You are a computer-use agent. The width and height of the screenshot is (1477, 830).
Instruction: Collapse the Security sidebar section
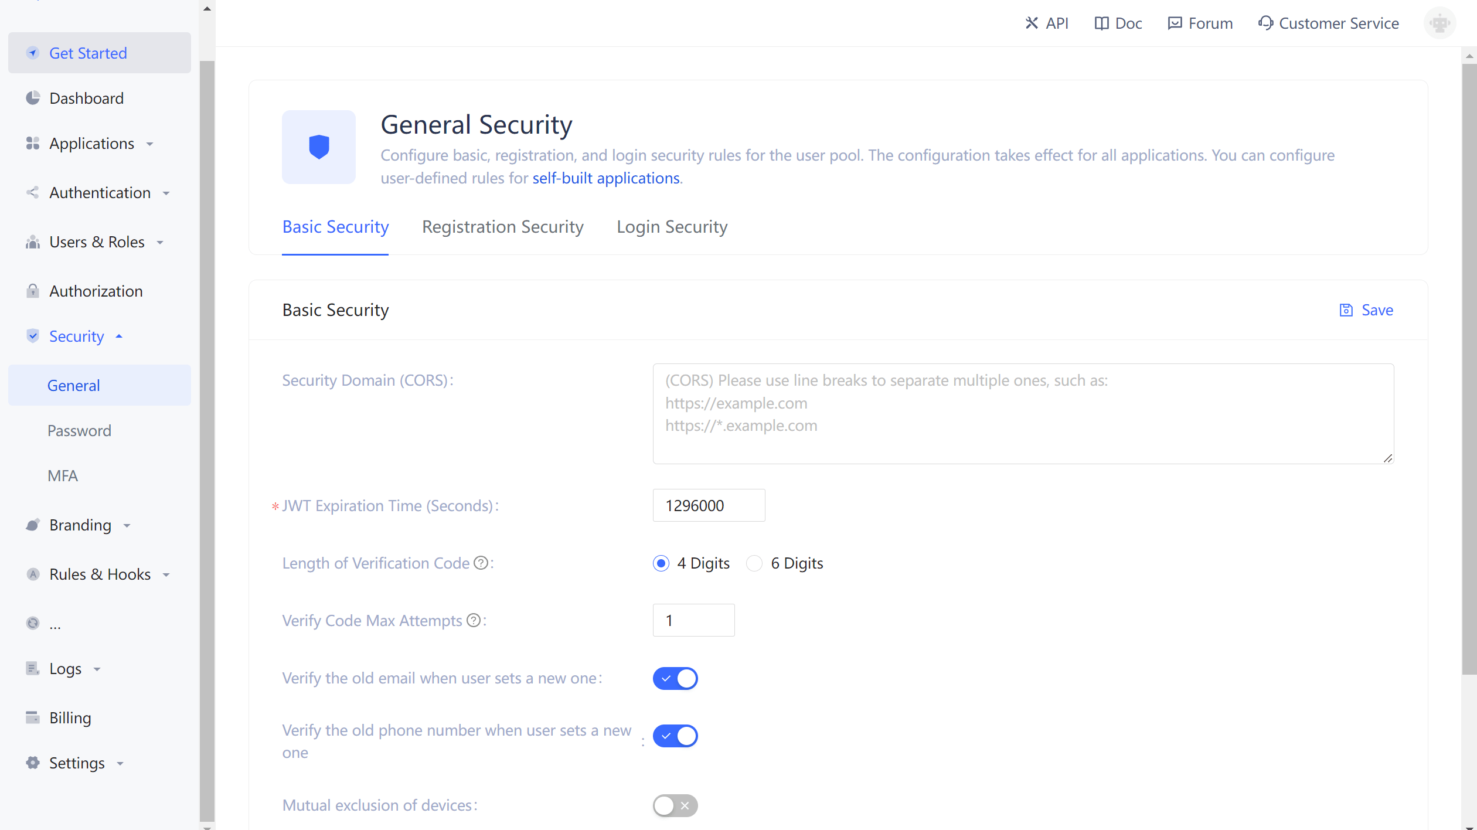[x=76, y=336]
